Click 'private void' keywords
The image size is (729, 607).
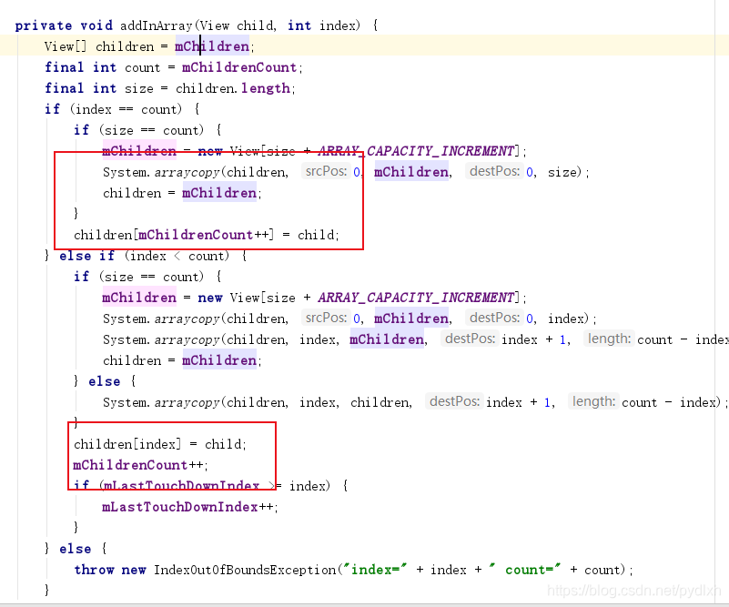(x=64, y=25)
